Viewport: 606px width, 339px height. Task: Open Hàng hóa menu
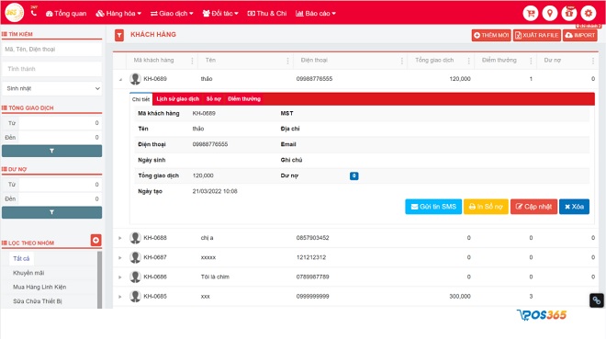point(118,13)
